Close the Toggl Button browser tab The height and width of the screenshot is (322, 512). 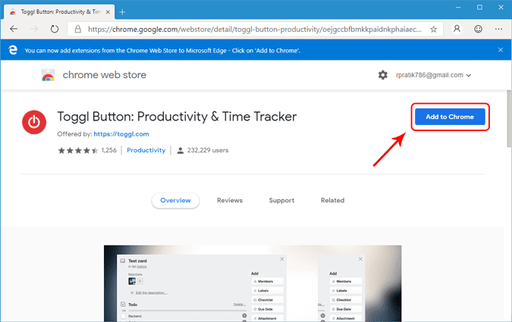[108, 12]
